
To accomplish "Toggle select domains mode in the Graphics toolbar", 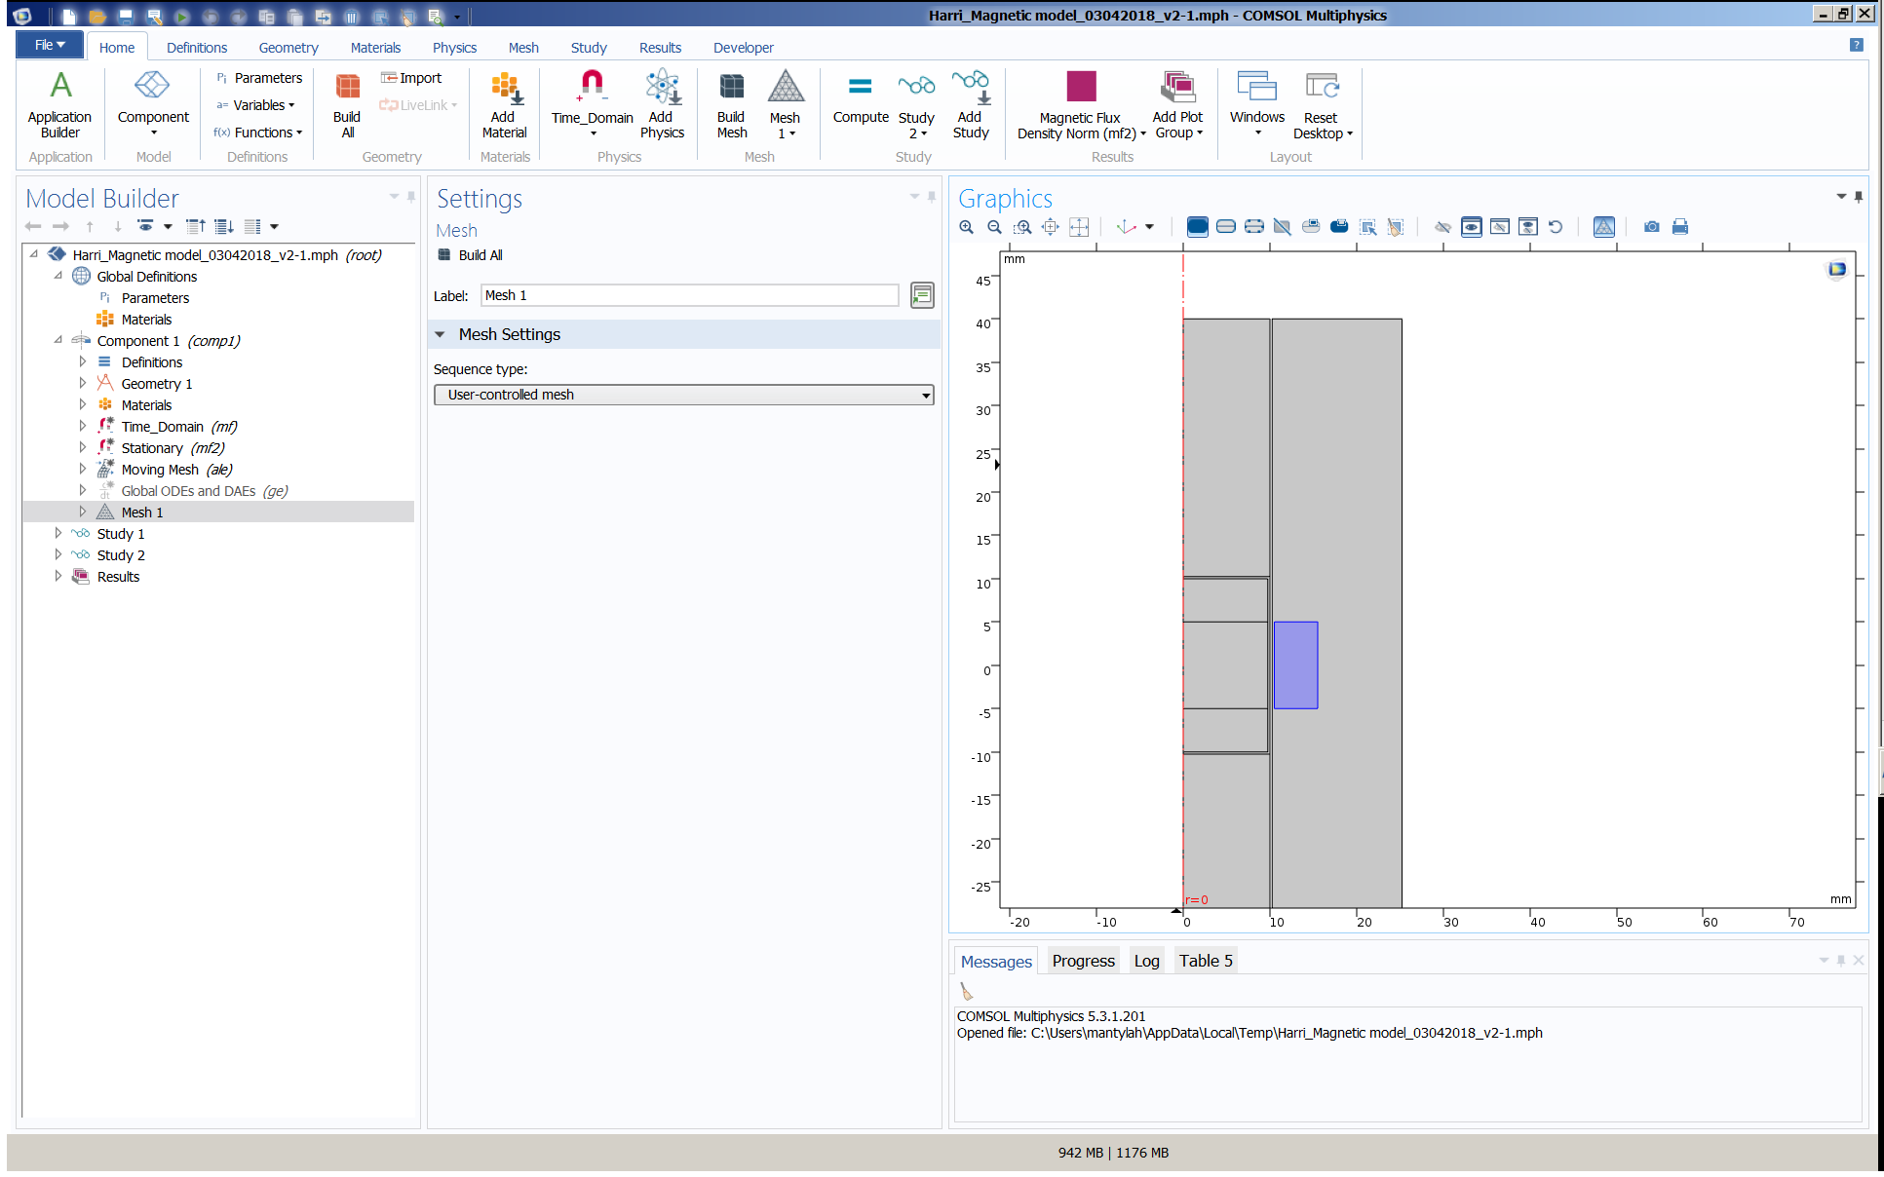I will point(1197,227).
